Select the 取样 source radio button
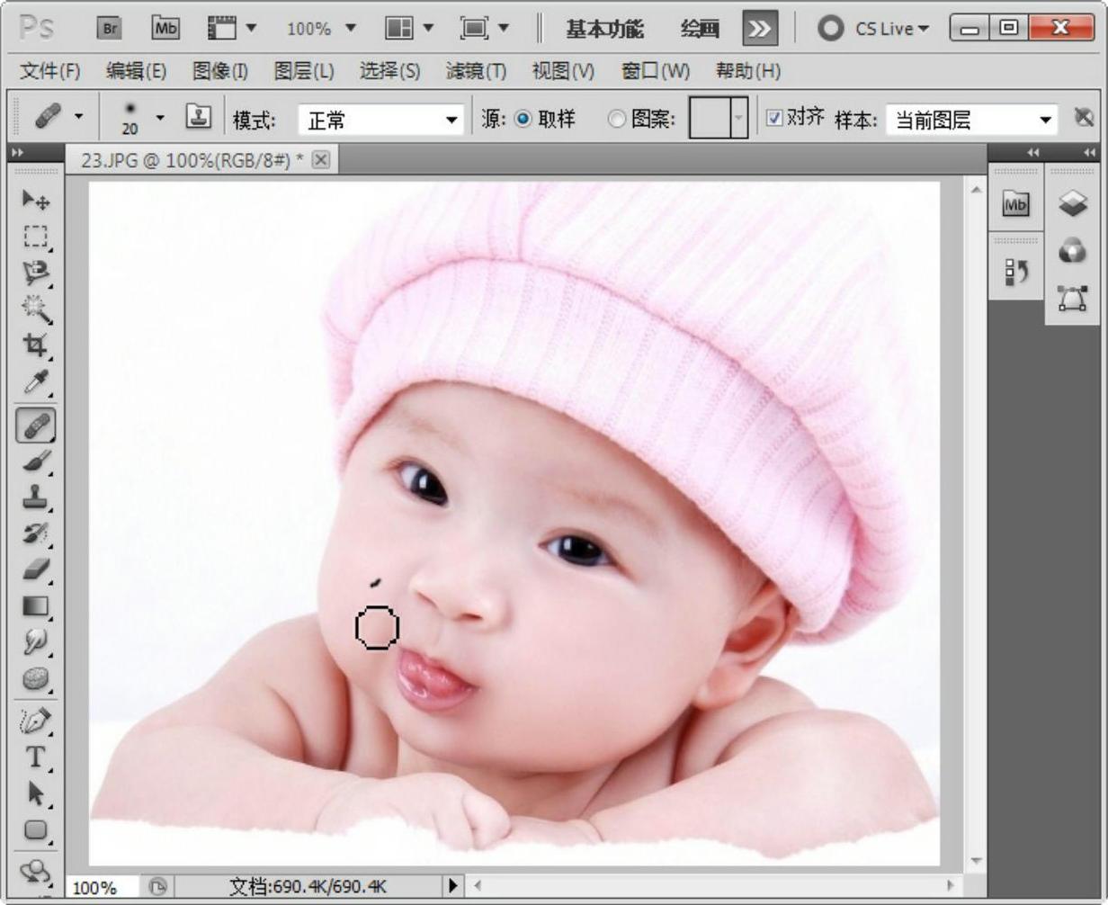Image resolution: width=1108 pixels, height=905 pixels. coord(523,119)
